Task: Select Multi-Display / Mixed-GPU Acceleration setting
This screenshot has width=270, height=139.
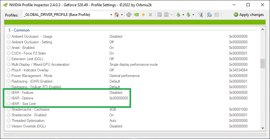Action: point(41,65)
